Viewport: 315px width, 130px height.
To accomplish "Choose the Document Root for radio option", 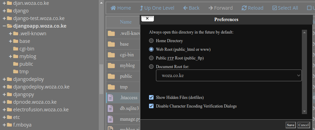I will point(151,67).
